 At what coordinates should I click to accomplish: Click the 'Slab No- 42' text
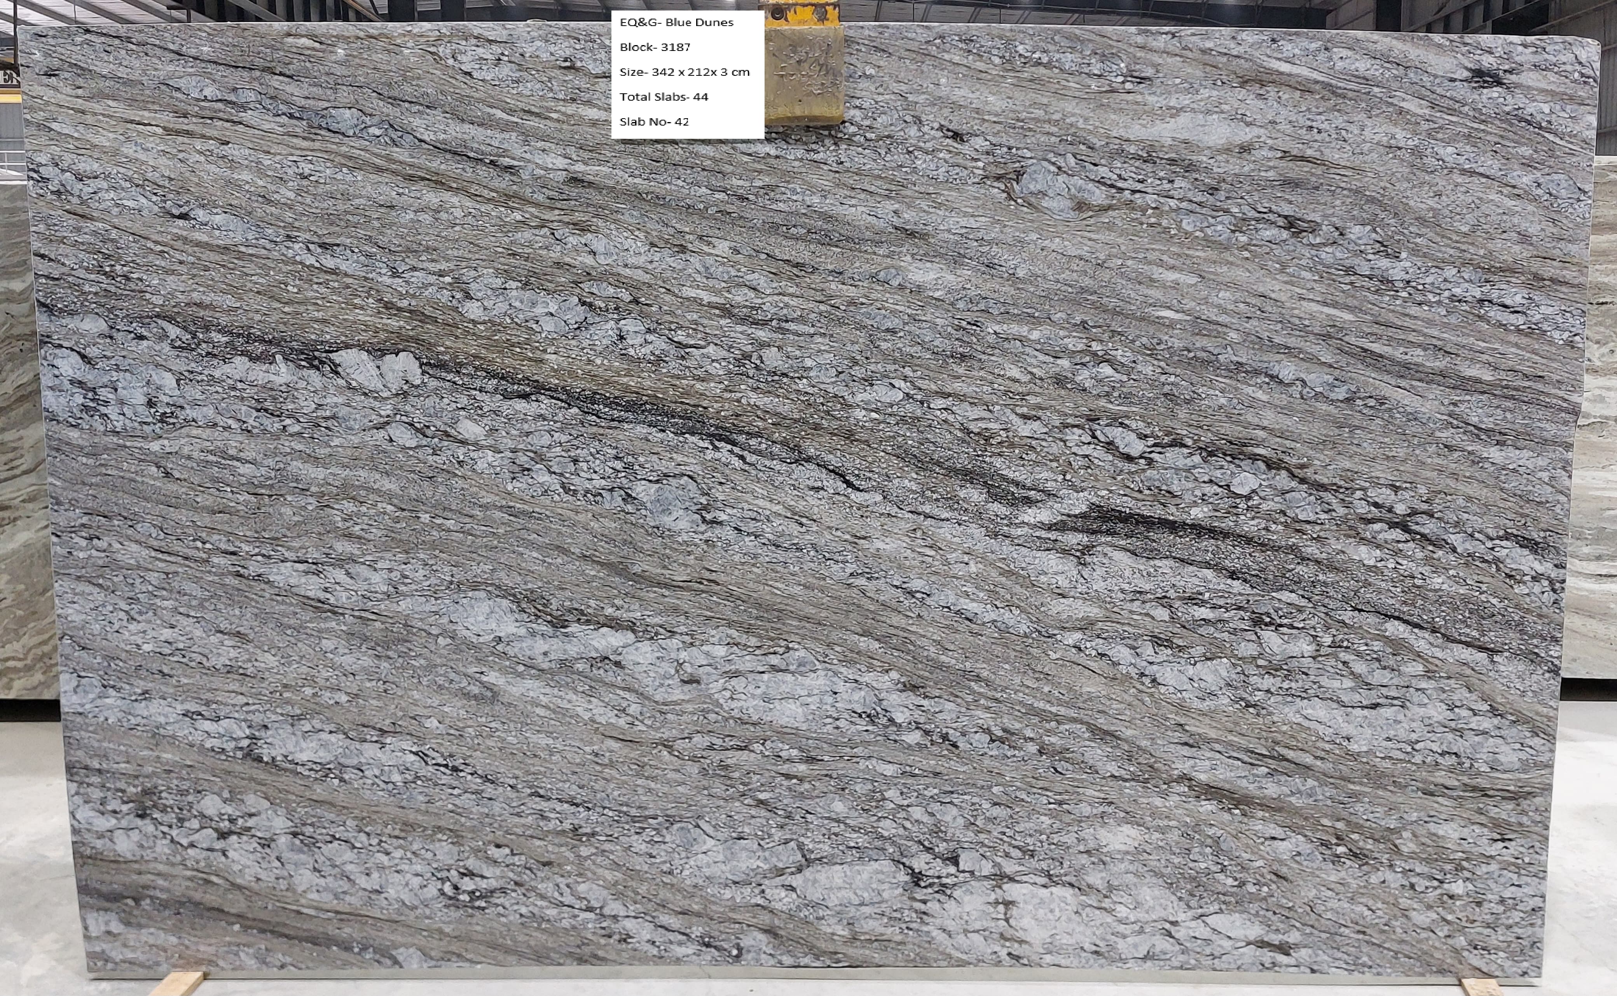654,122
